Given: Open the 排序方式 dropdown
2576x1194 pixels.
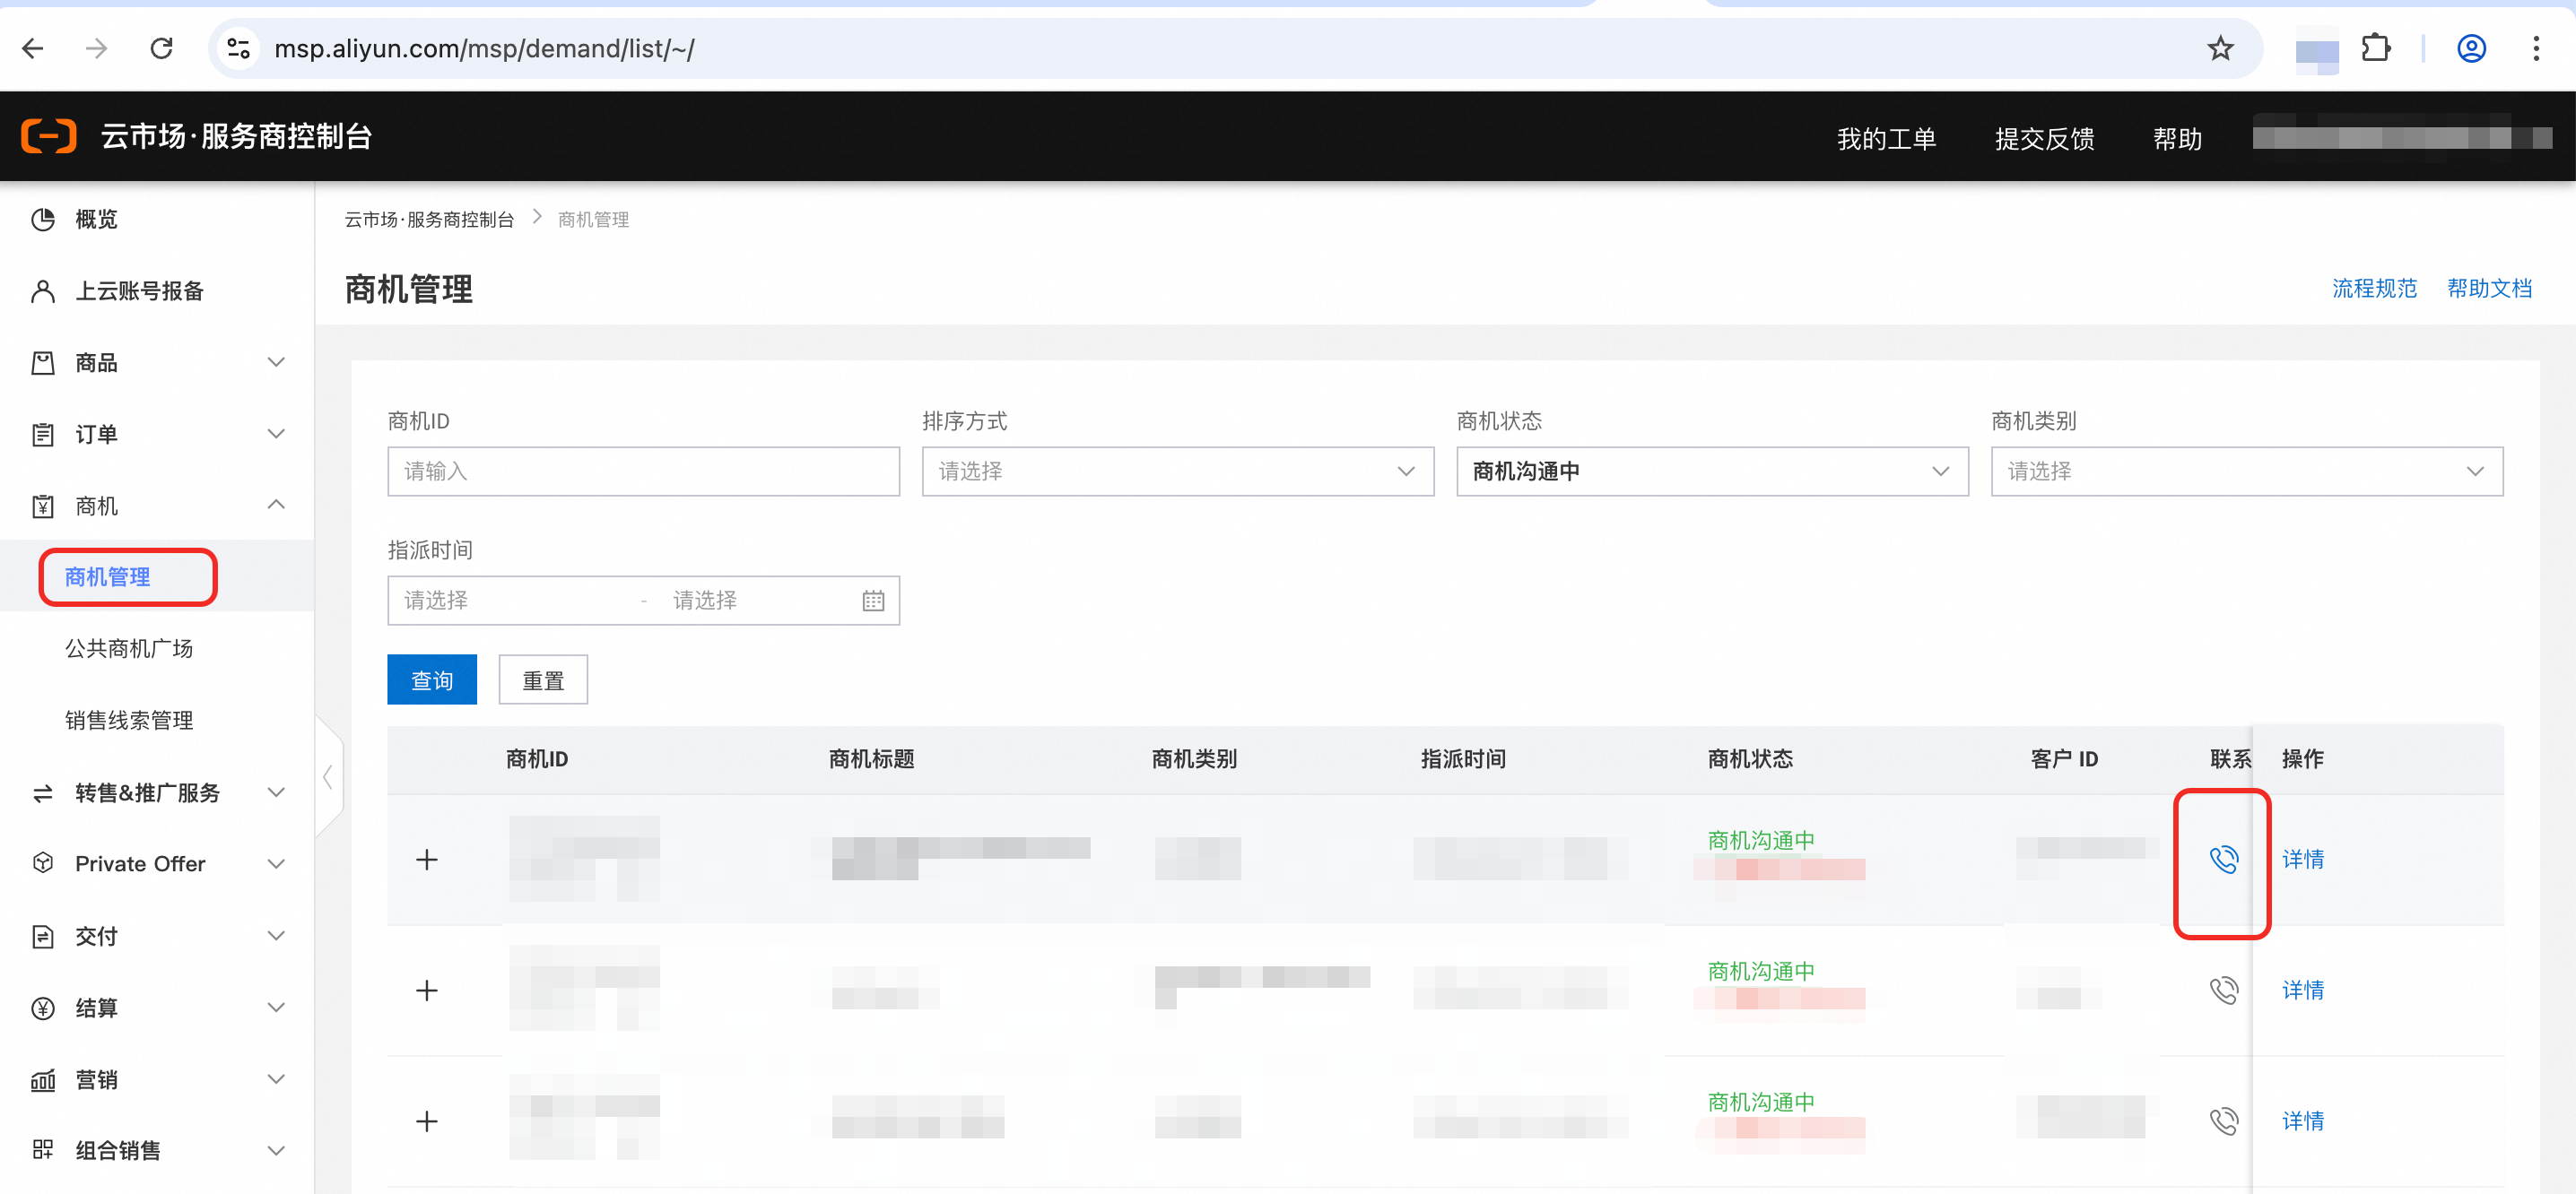Looking at the screenshot, I should [x=1177, y=472].
